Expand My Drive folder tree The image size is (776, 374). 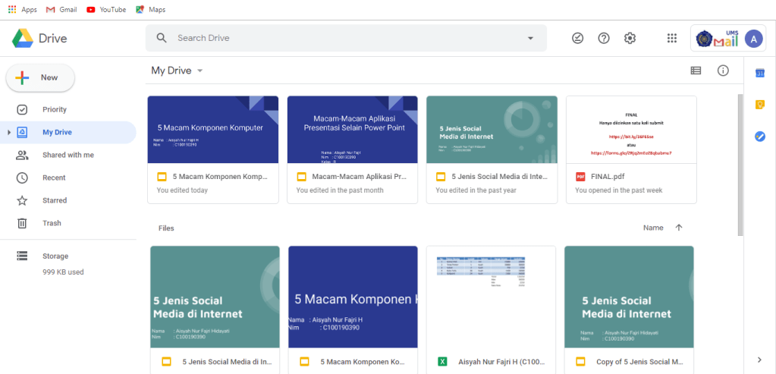[x=9, y=133]
